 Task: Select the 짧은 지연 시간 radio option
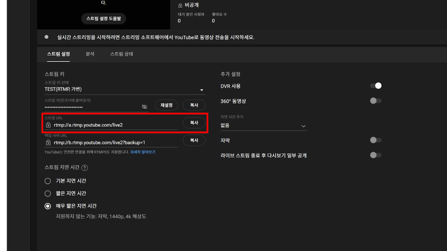[48, 193]
